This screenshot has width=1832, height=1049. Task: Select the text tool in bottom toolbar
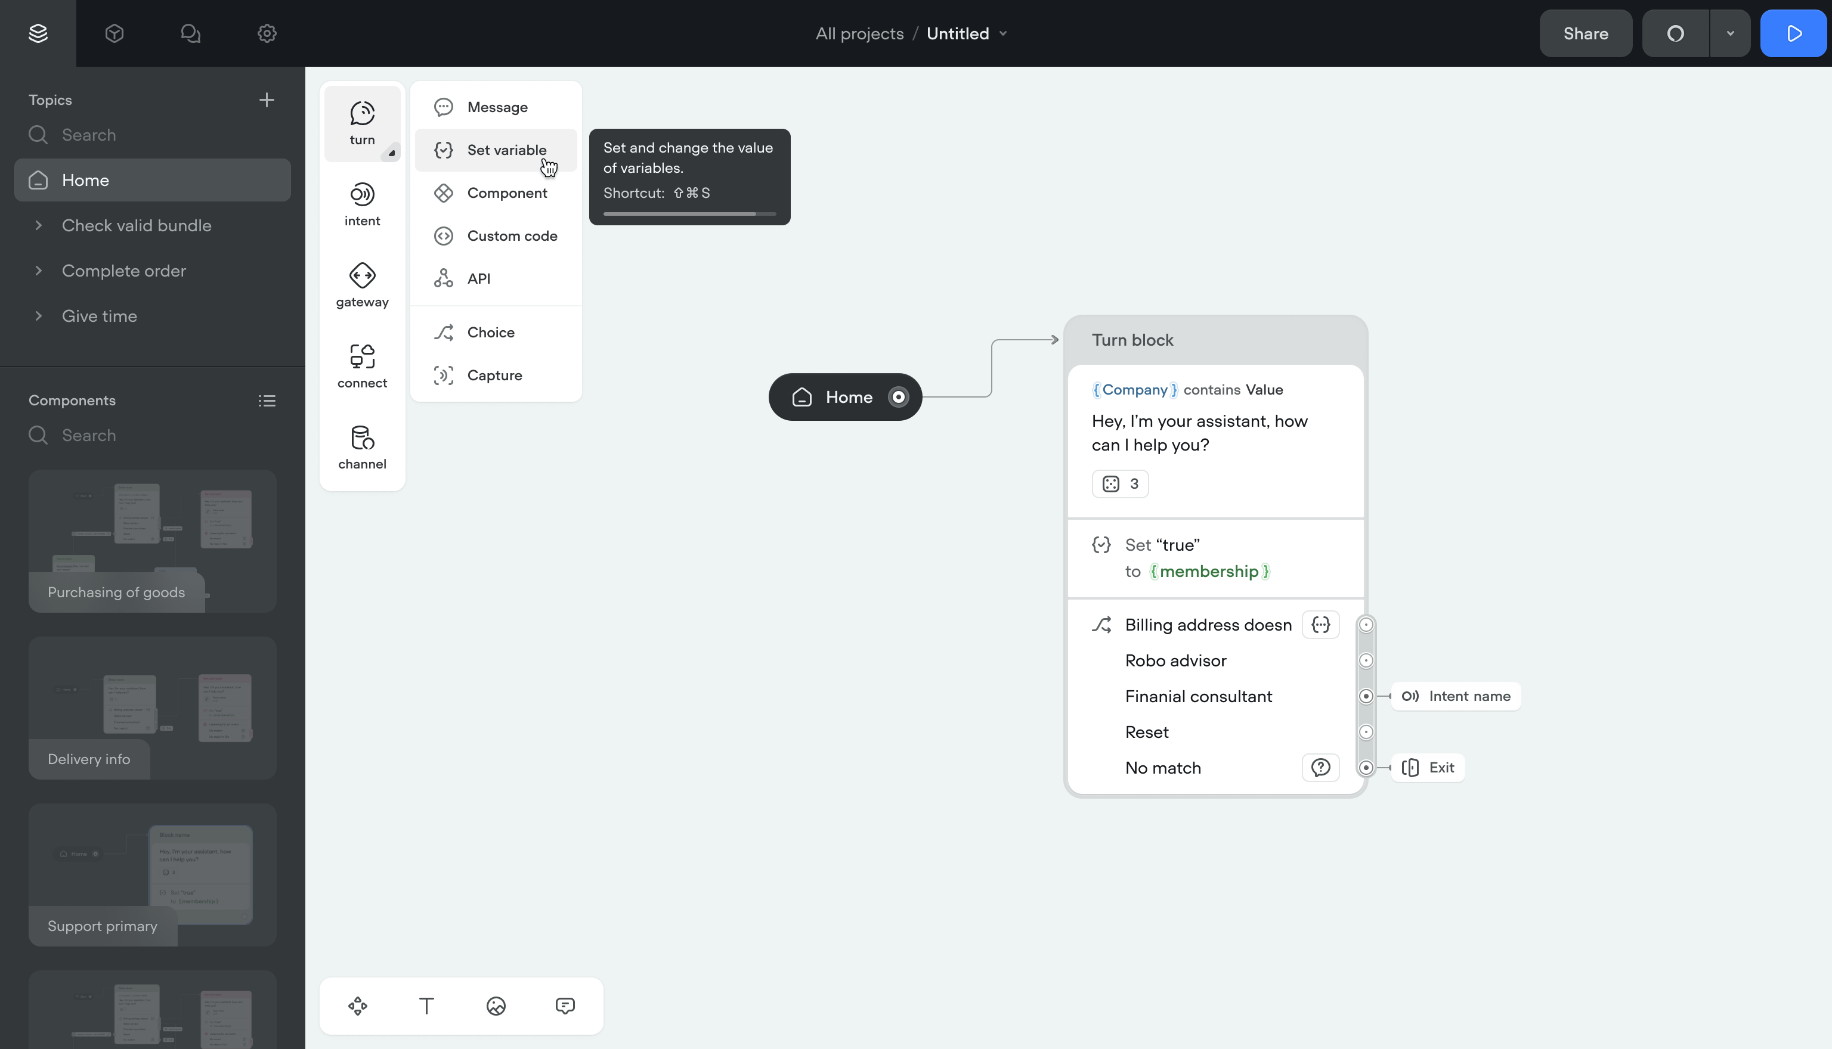(426, 1005)
